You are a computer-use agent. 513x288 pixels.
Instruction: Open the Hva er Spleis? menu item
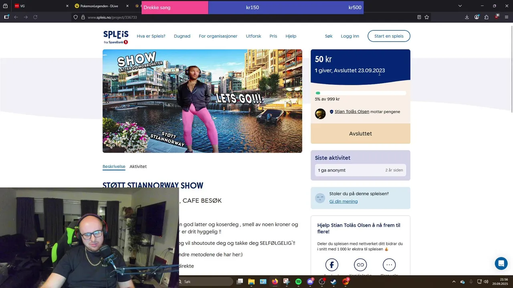pos(151,36)
